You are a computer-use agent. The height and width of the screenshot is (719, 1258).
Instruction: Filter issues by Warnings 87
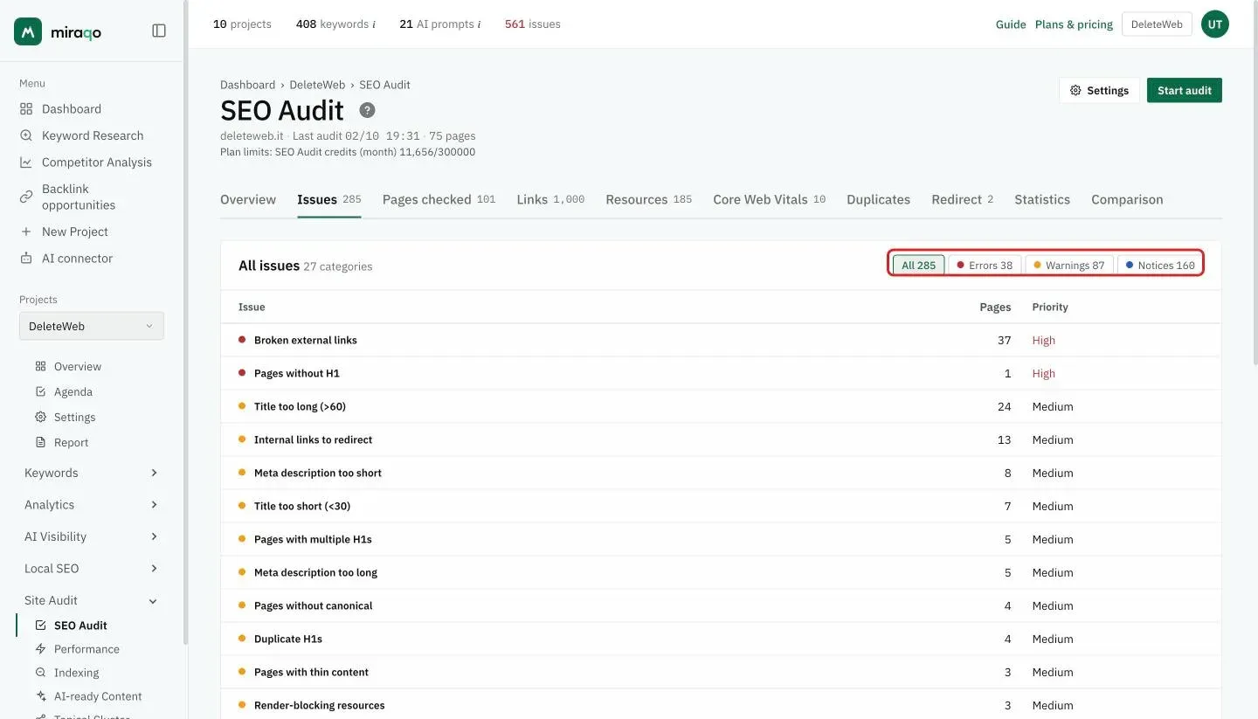coord(1068,265)
